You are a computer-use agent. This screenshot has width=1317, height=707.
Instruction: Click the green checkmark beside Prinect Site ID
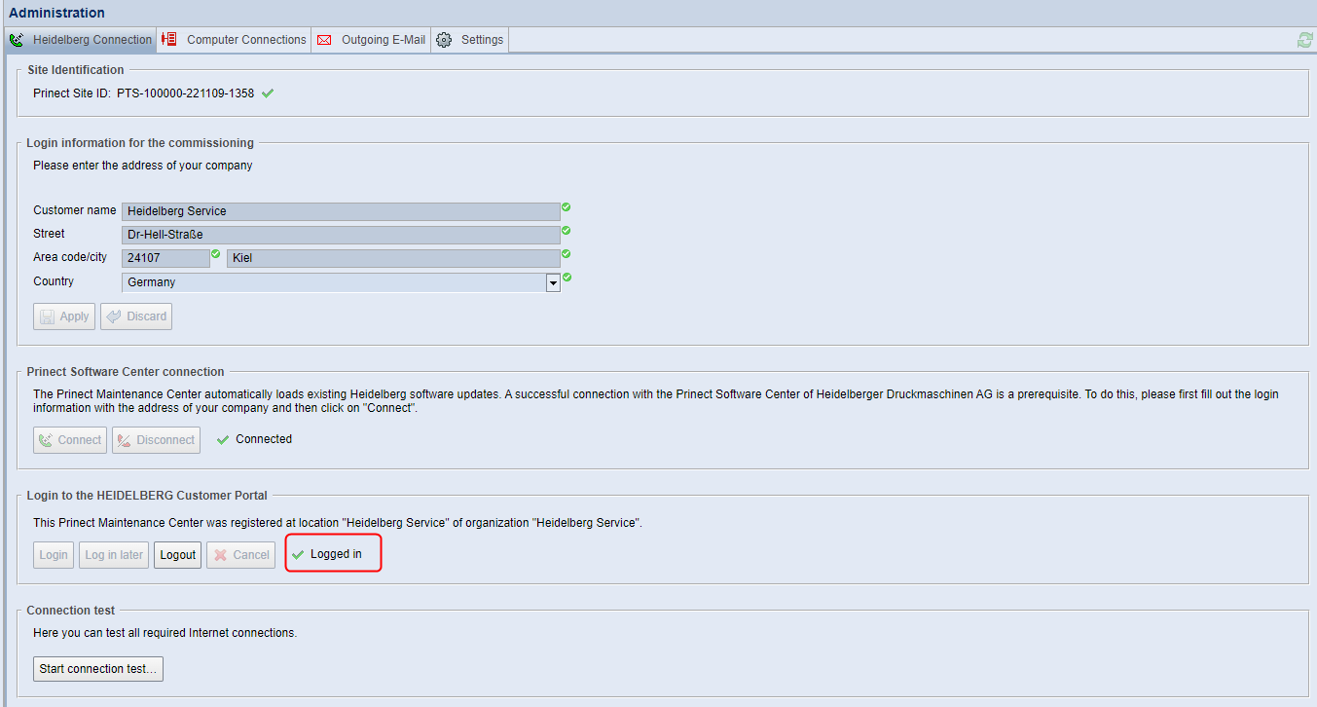268,93
